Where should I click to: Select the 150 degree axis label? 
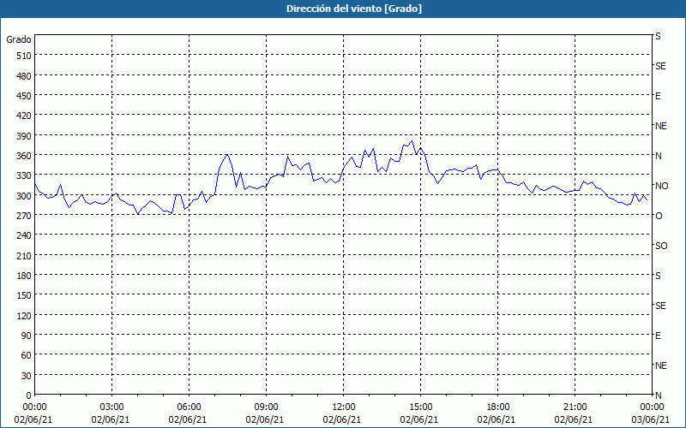[x=25, y=295]
